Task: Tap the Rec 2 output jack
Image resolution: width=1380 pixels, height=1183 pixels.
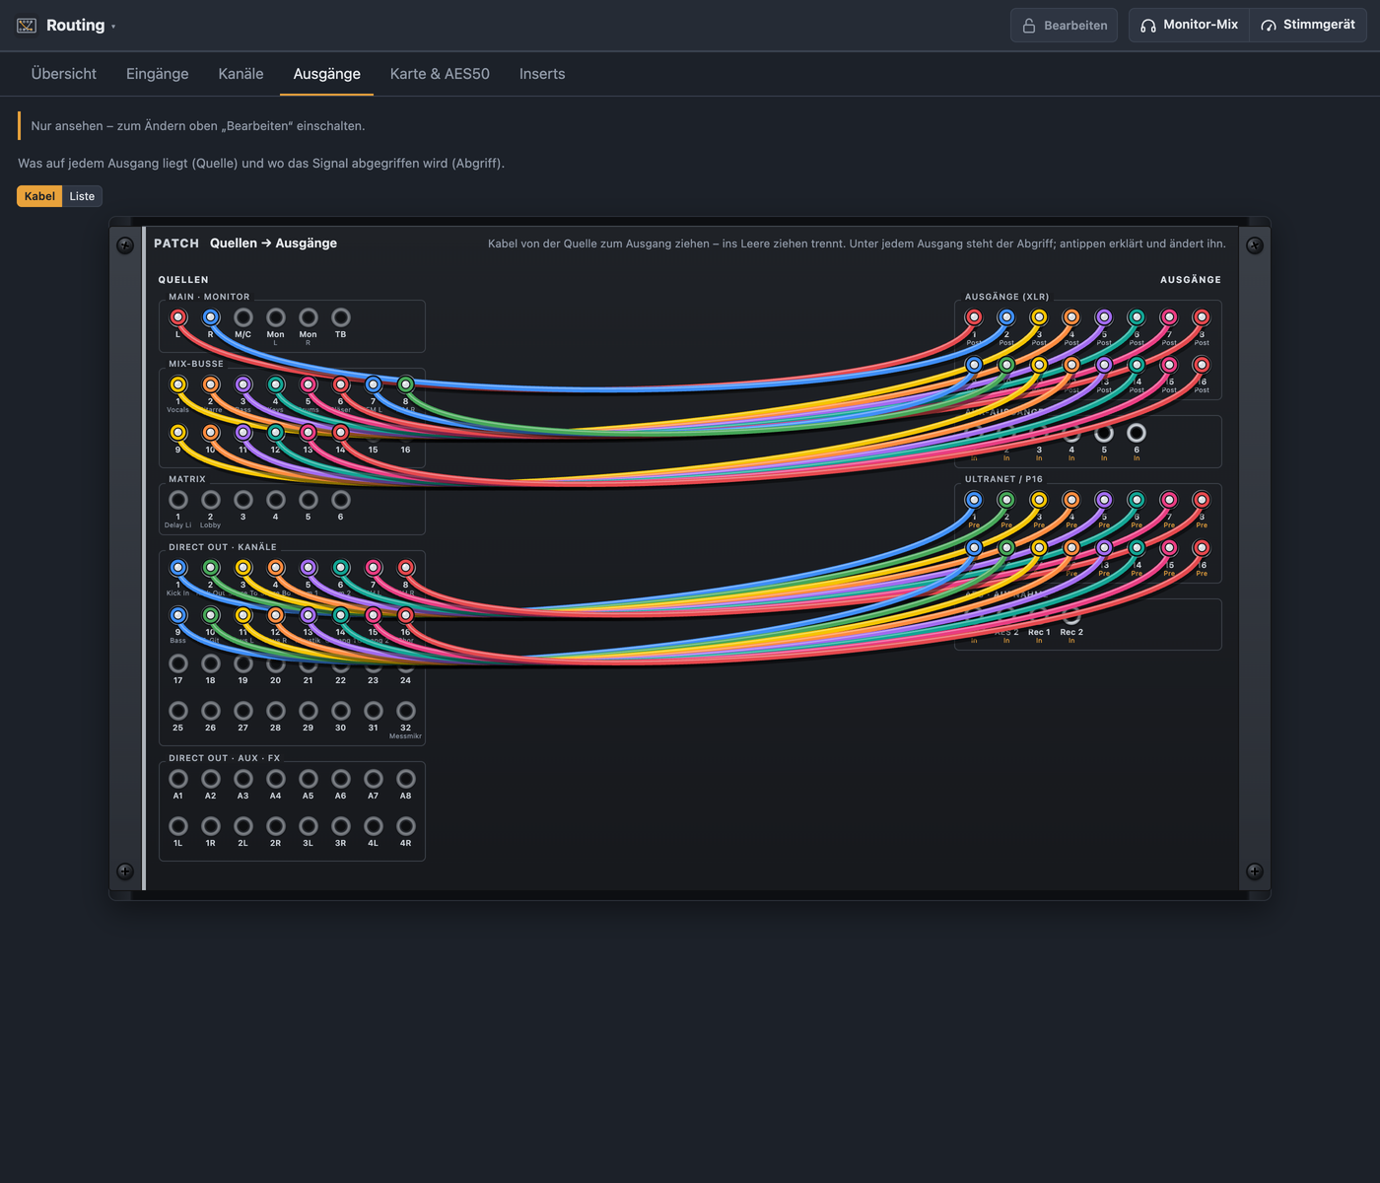Action: [x=1071, y=616]
